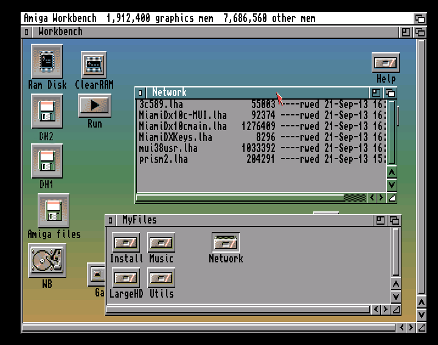The image size is (438, 345).
Task: Click the Network window resize gadget
Action: [392, 198]
